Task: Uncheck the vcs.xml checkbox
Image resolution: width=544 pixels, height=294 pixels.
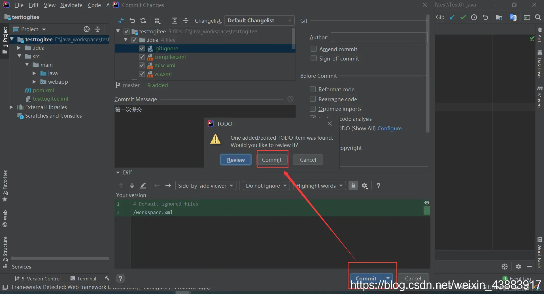Action: coord(142,74)
